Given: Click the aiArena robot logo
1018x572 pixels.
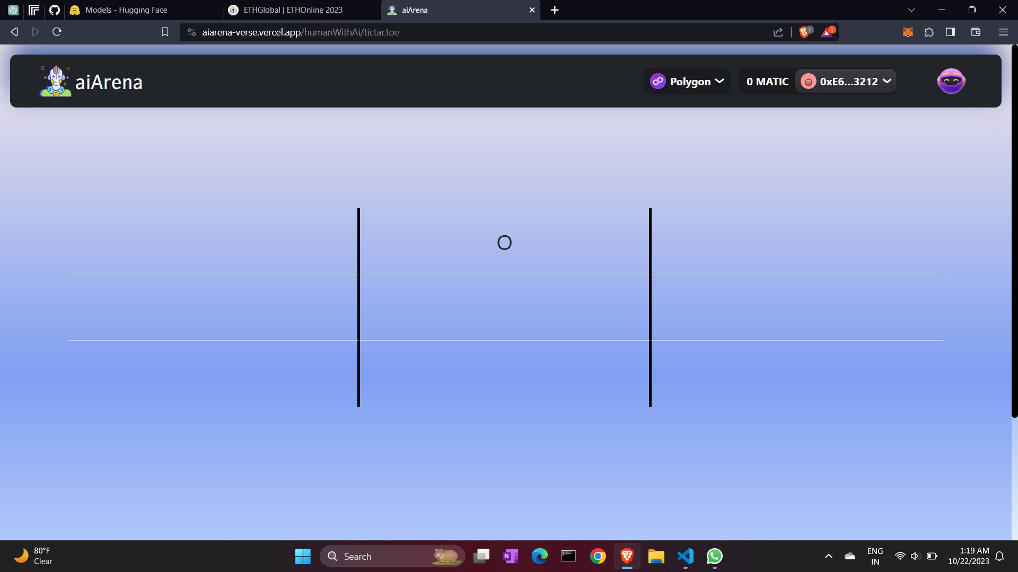Looking at the screenshot, I should click(x=56, y=81).
